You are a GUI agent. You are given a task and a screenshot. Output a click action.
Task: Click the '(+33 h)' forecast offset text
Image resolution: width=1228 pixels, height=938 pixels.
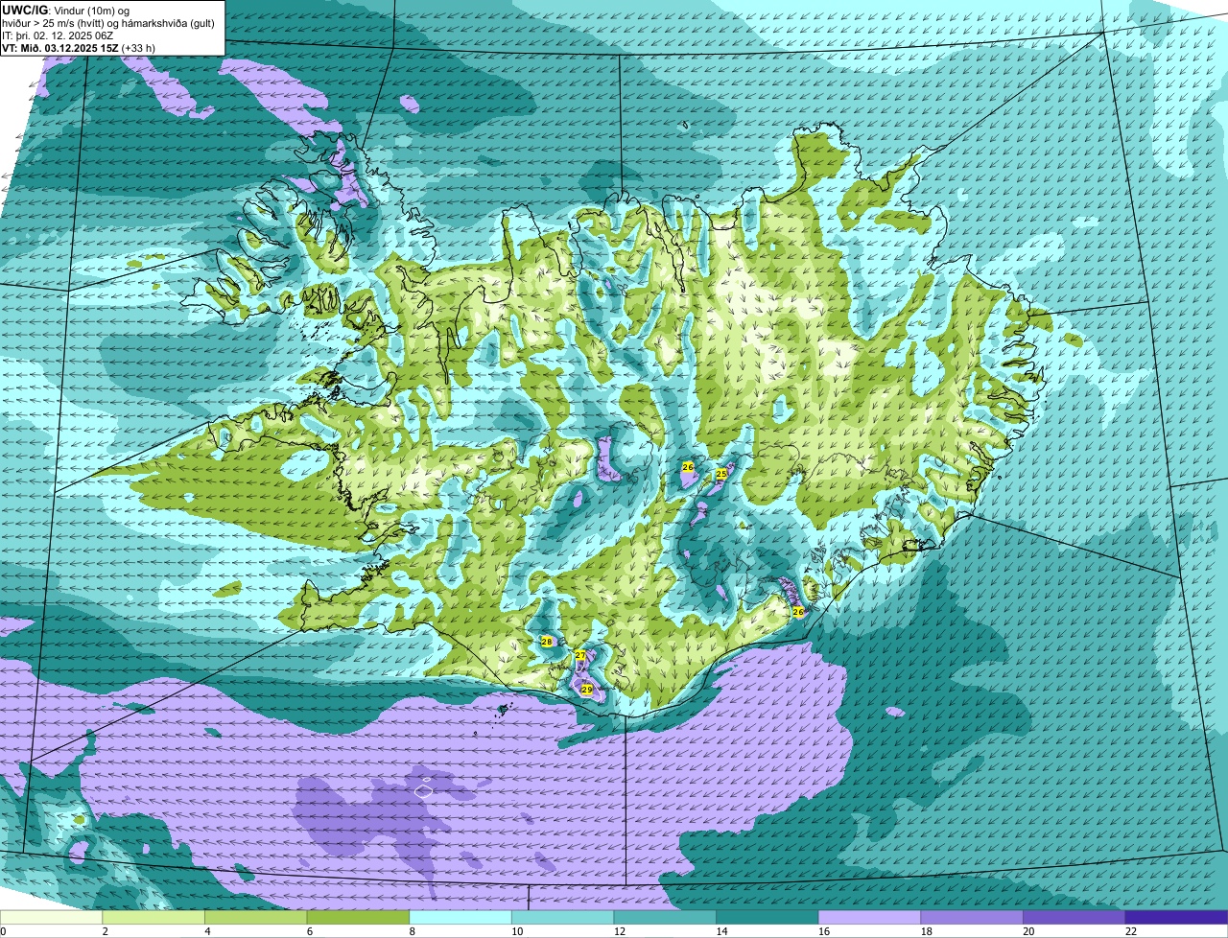(x=139, y=47)
